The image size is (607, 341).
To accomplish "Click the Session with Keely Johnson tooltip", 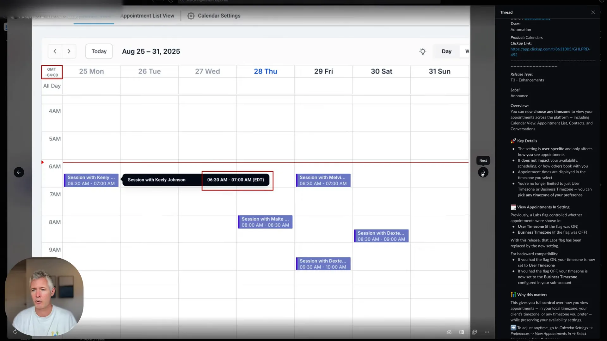I will (156, 180).
